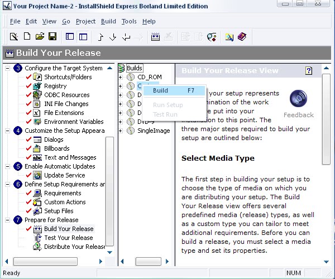335x279 pixels.
Task: Open the Help menu
Action: pos(149,21)
